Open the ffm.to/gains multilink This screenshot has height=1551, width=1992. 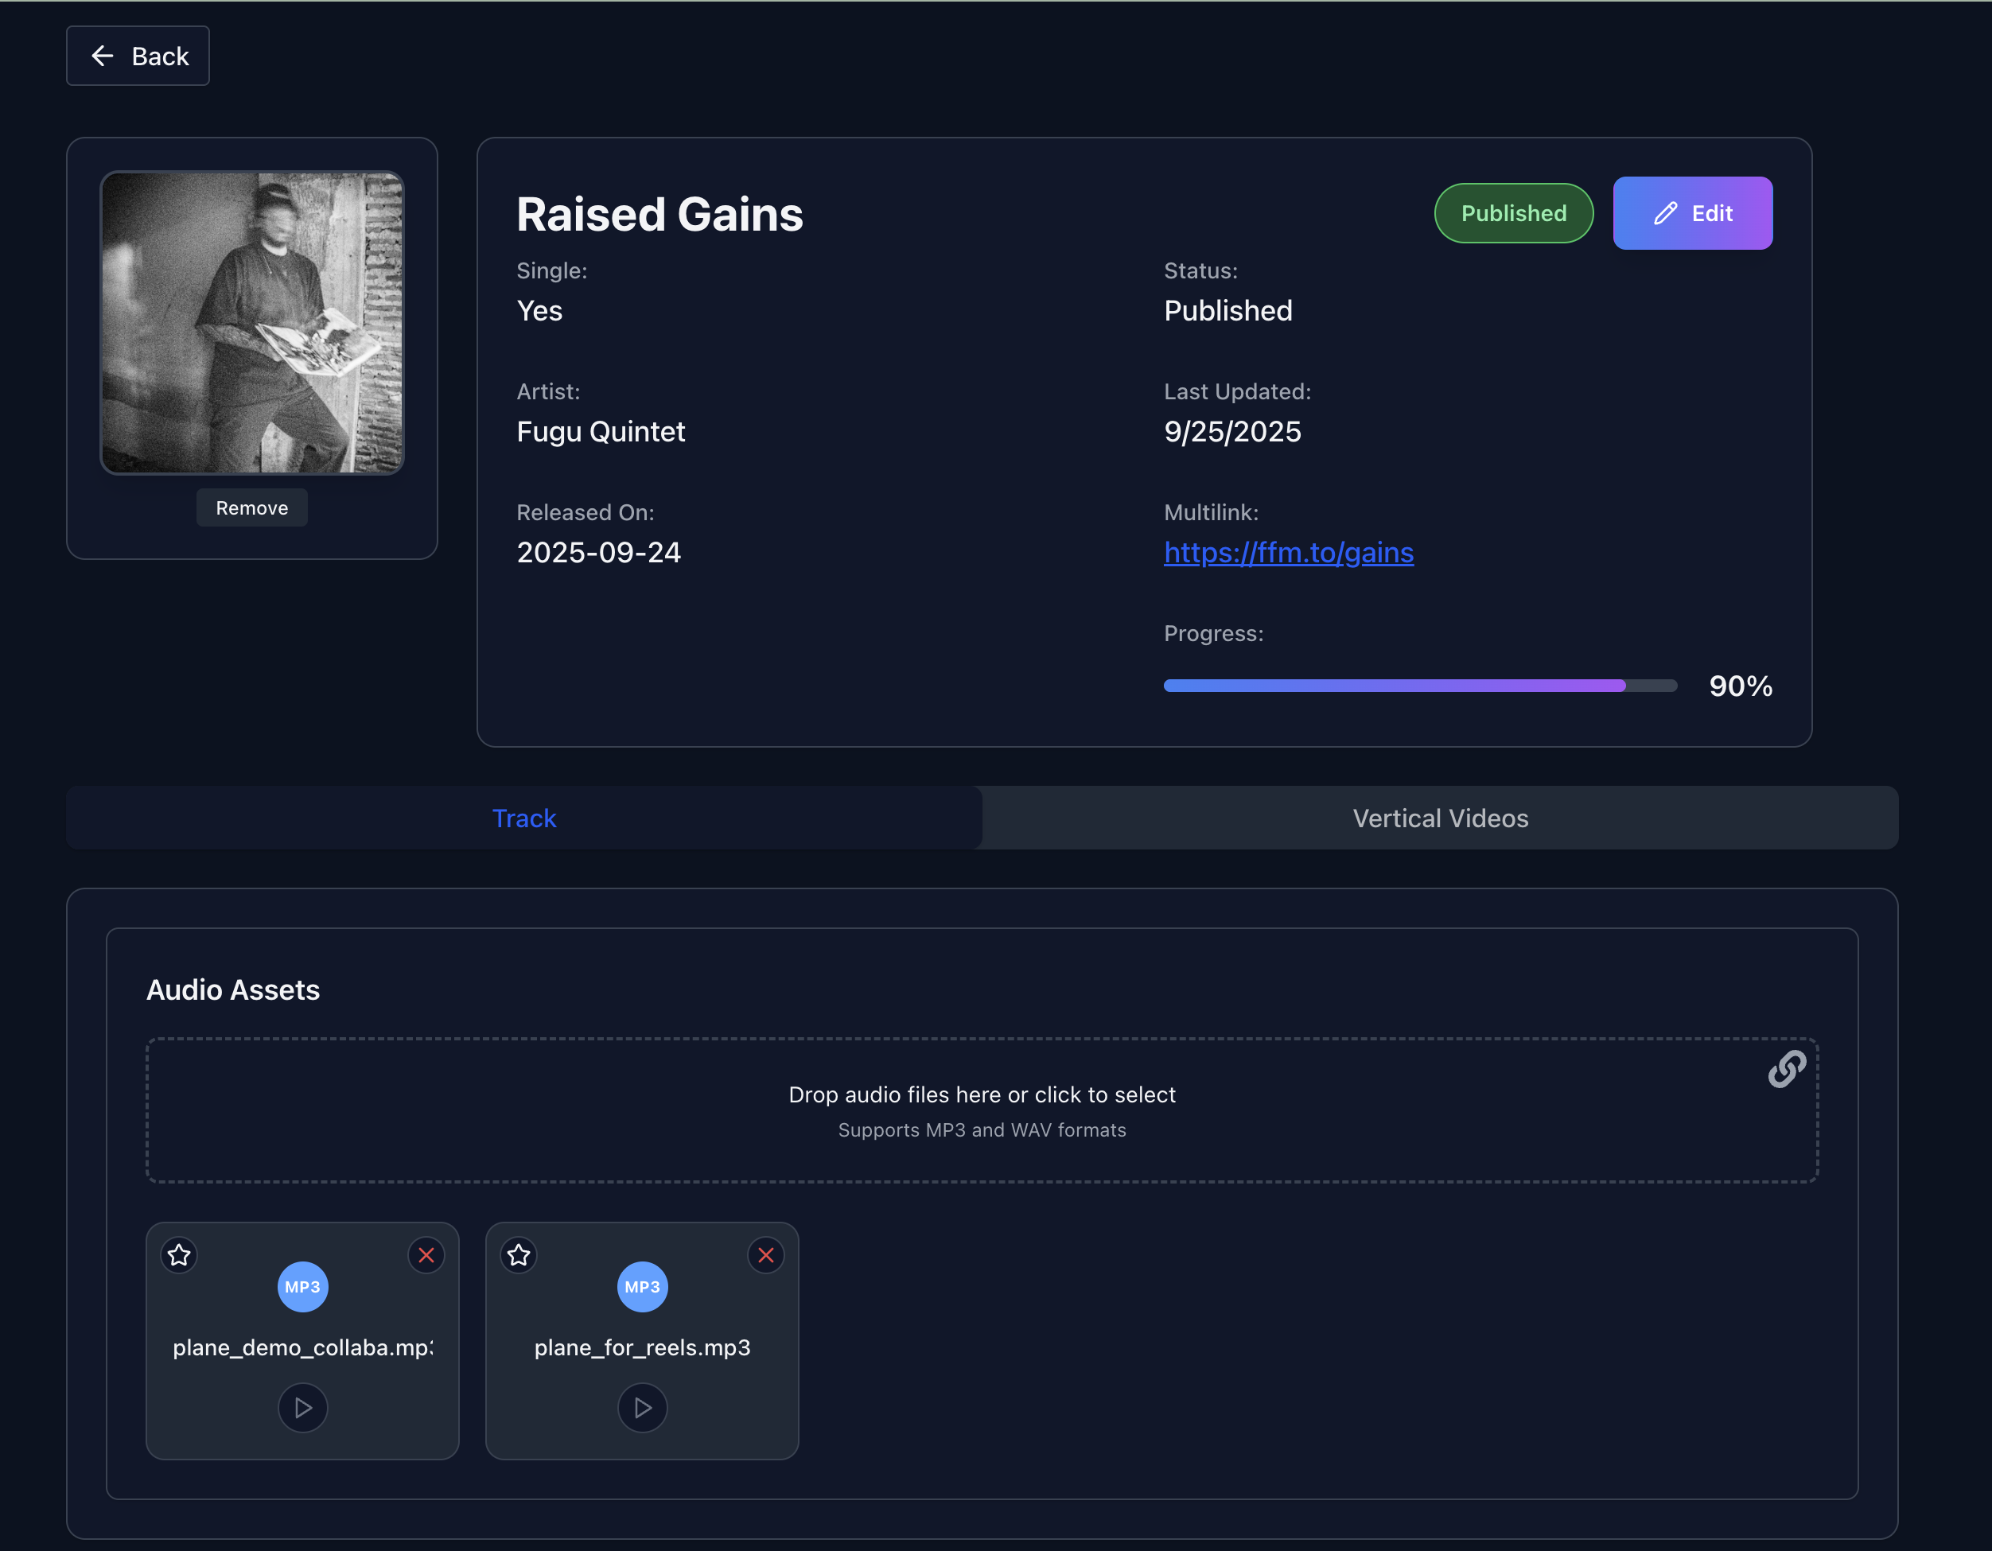pos(1288,553)
